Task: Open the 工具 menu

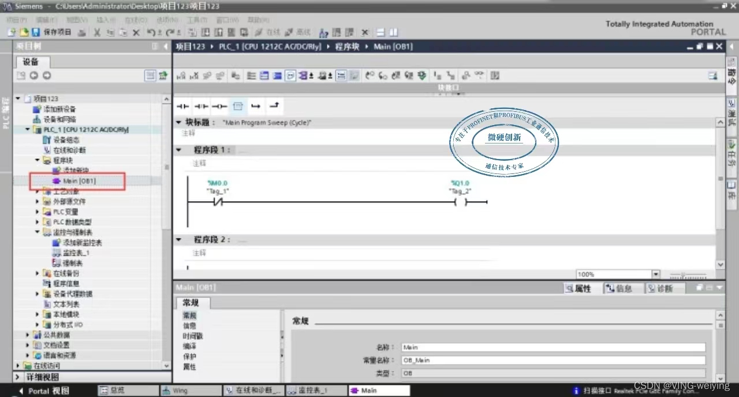Action: tap(197, 20)
